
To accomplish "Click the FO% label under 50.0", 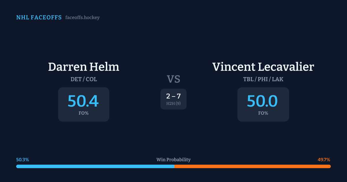I will click(263, 113).
